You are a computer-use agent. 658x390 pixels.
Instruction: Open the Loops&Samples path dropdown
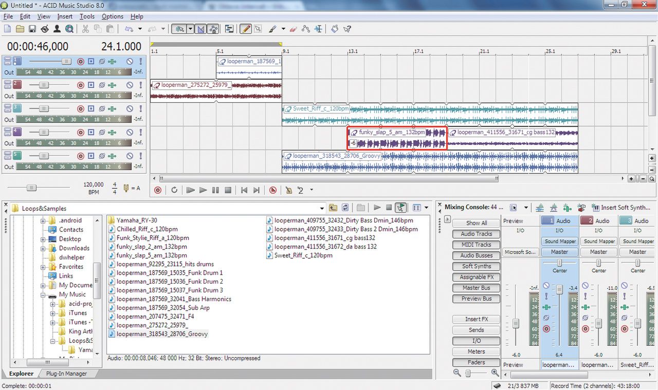coord(322,208)
